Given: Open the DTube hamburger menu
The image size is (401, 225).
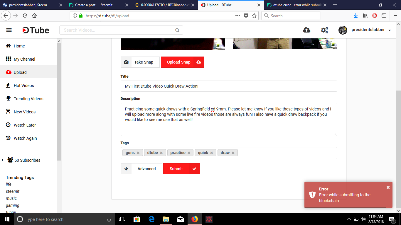Looking at the screenshot, I should (9, 30).
